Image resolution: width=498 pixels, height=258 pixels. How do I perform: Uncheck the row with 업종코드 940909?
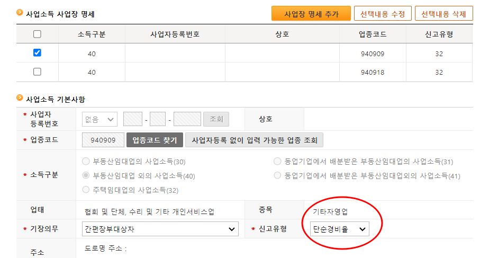[37, 53]
